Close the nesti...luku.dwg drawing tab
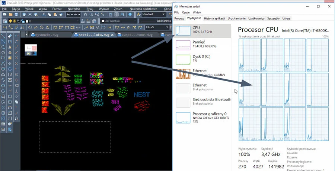The width and height of the screenshot is (335, 171). click(112, 35)
